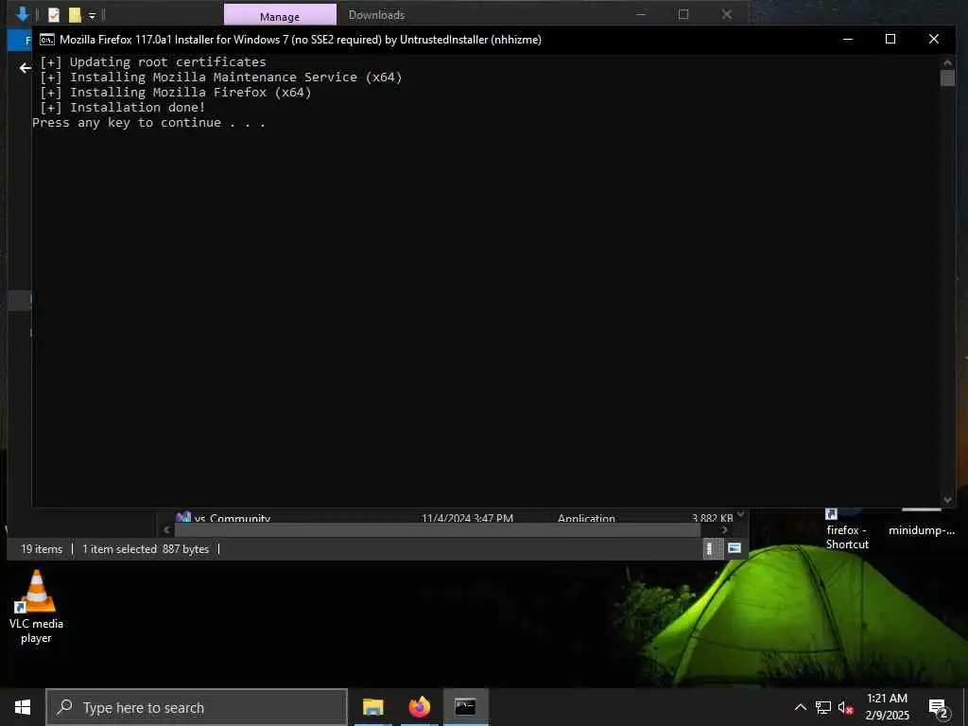Click the New folder icon in Explorer toolbar
This screenshot has height=726, width=968.
tap(75, 15)
